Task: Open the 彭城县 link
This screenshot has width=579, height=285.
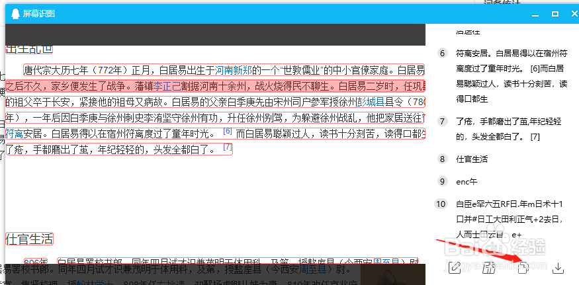Action: [x=371, y=102]
